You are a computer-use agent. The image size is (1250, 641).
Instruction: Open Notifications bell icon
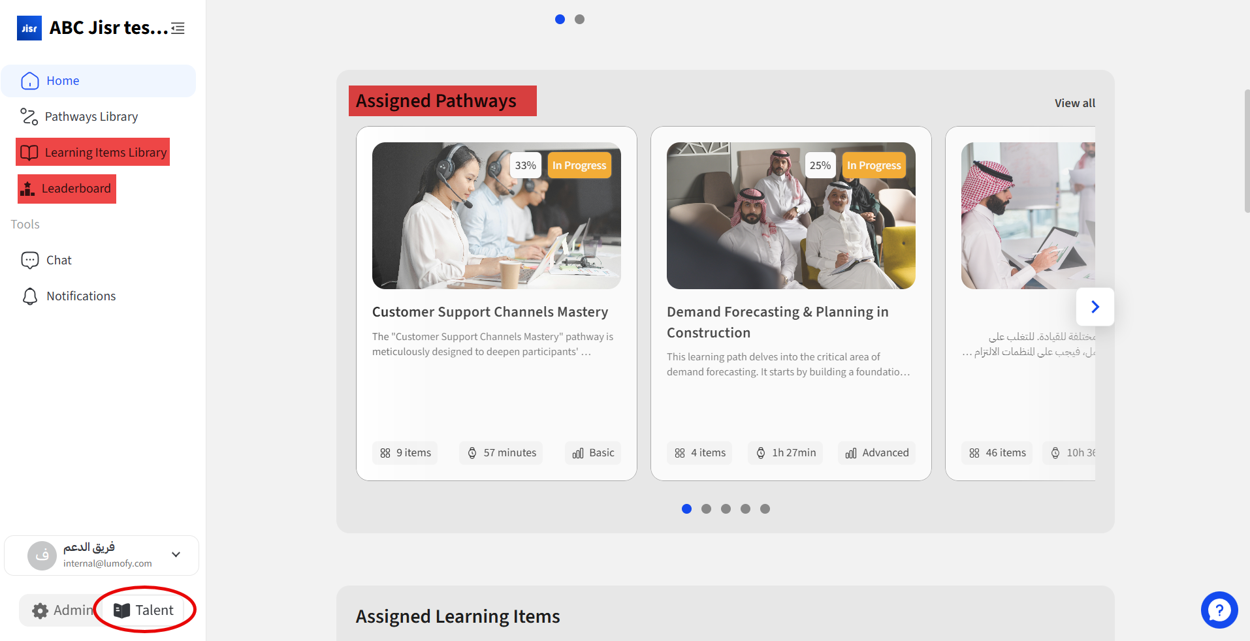(x=30, y=296)
